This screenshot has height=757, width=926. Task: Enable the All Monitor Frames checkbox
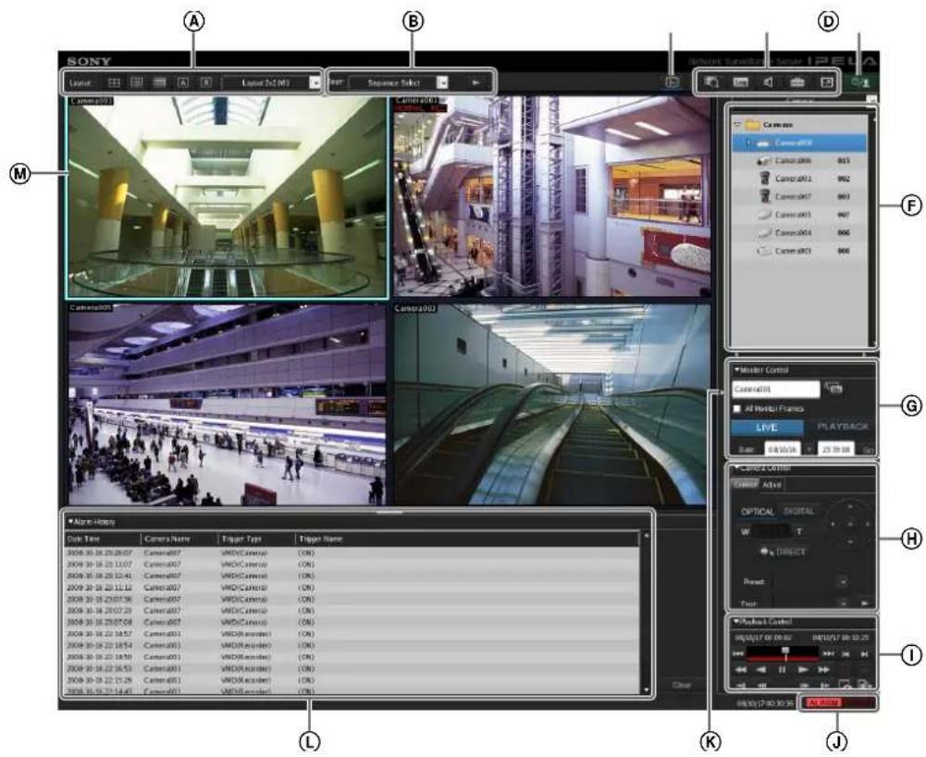tap(736, 408)
